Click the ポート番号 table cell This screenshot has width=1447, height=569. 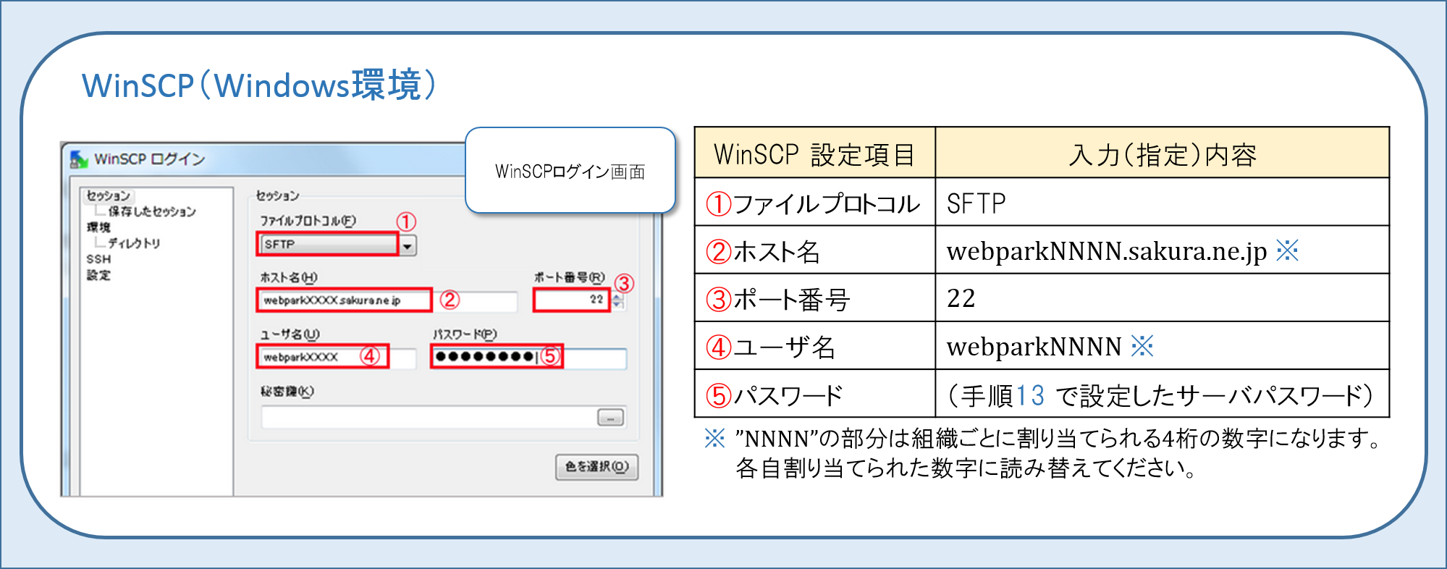click(x=815, y=298)
